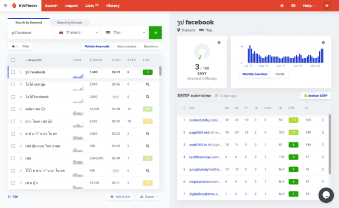
Task: Sort by Search volume column
Action: point(96,60)
